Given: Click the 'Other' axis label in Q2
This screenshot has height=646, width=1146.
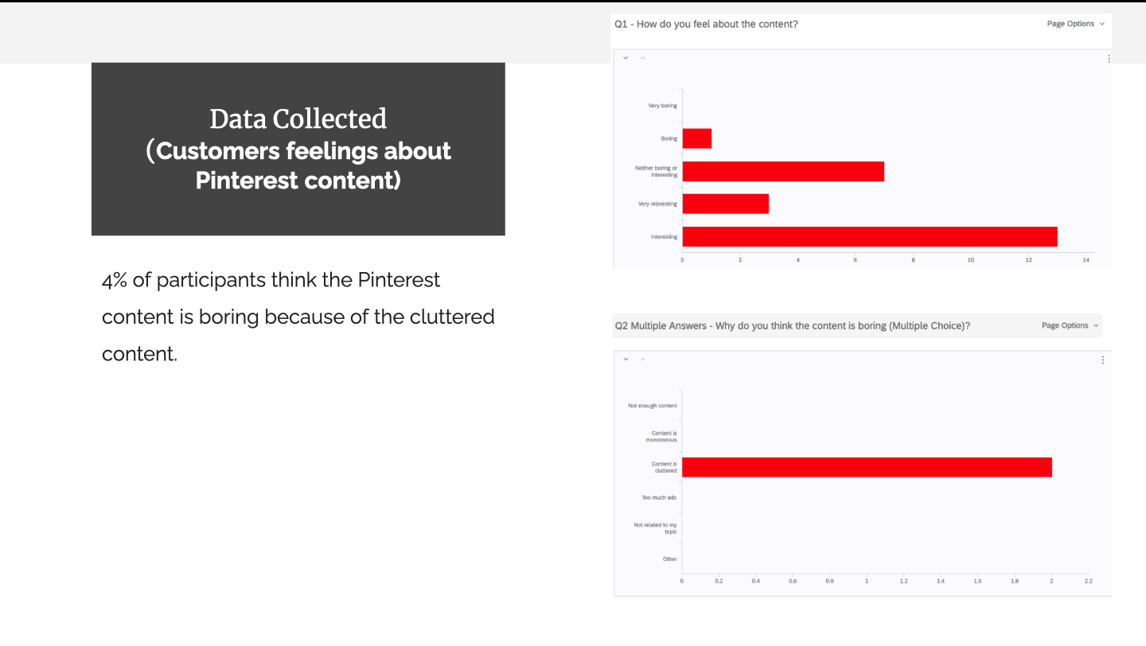Looking at the screenshot, I should click(x=670, y=559).
